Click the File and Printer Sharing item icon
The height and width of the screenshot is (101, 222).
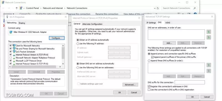click(x=14, y=49)
